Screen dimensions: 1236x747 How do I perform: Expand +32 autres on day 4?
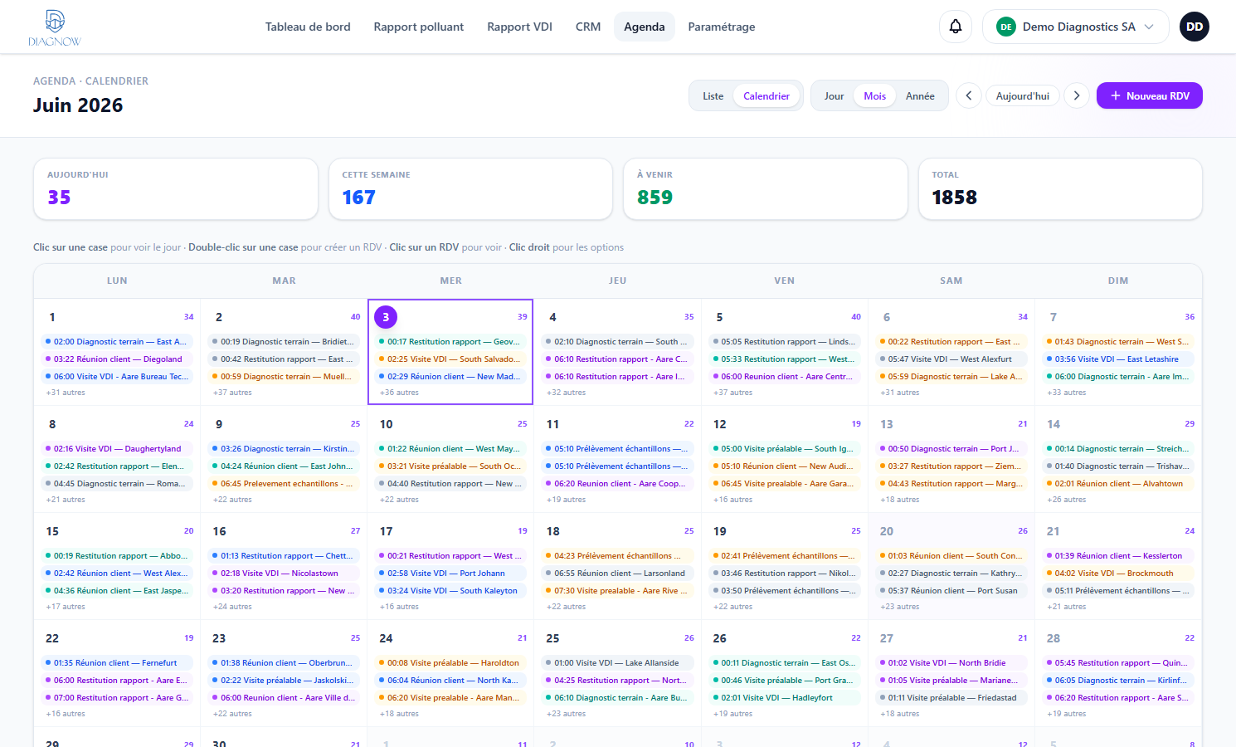click(x=566, y=393)
